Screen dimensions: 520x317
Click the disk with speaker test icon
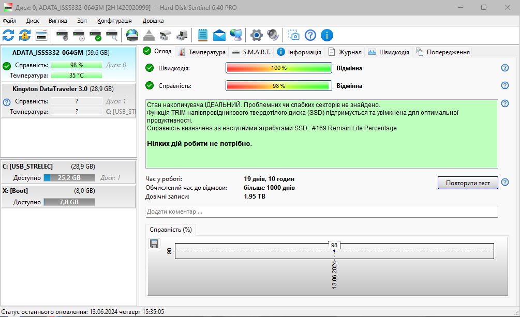pos(62,35)
